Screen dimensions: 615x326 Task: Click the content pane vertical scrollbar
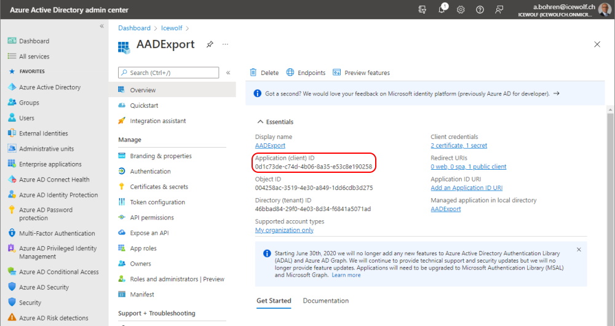(610, 216)
